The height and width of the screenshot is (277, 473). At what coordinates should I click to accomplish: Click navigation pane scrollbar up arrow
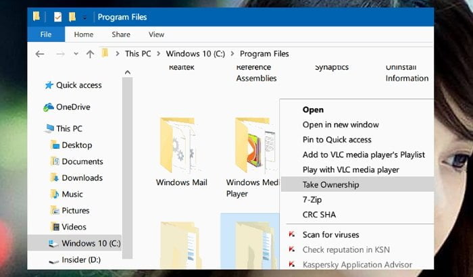point(128,72)
